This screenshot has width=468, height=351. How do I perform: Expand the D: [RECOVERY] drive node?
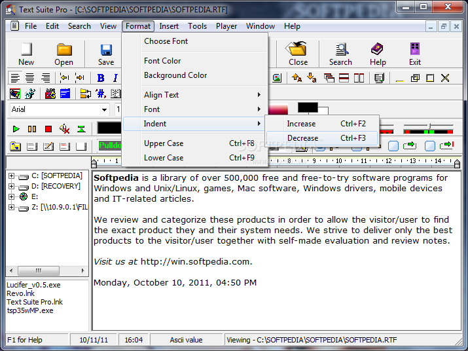pos(11,186)
